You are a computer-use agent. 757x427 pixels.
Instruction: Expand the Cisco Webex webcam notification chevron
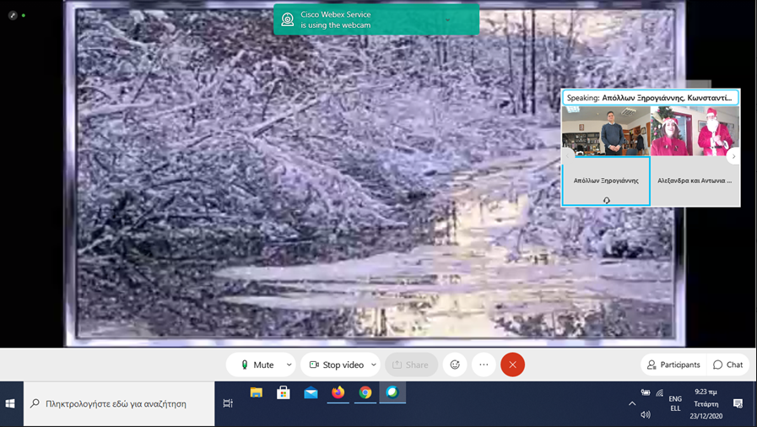pos(447,19)
